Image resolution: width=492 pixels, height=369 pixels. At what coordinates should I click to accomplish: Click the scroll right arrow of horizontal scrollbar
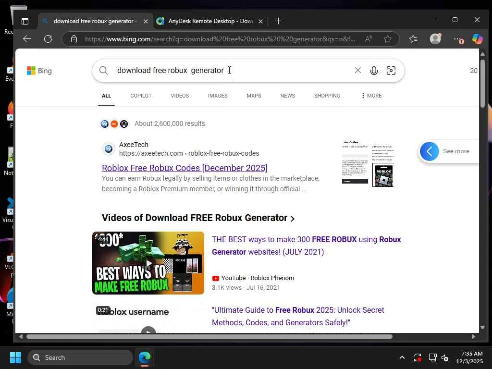click(473, 337)
